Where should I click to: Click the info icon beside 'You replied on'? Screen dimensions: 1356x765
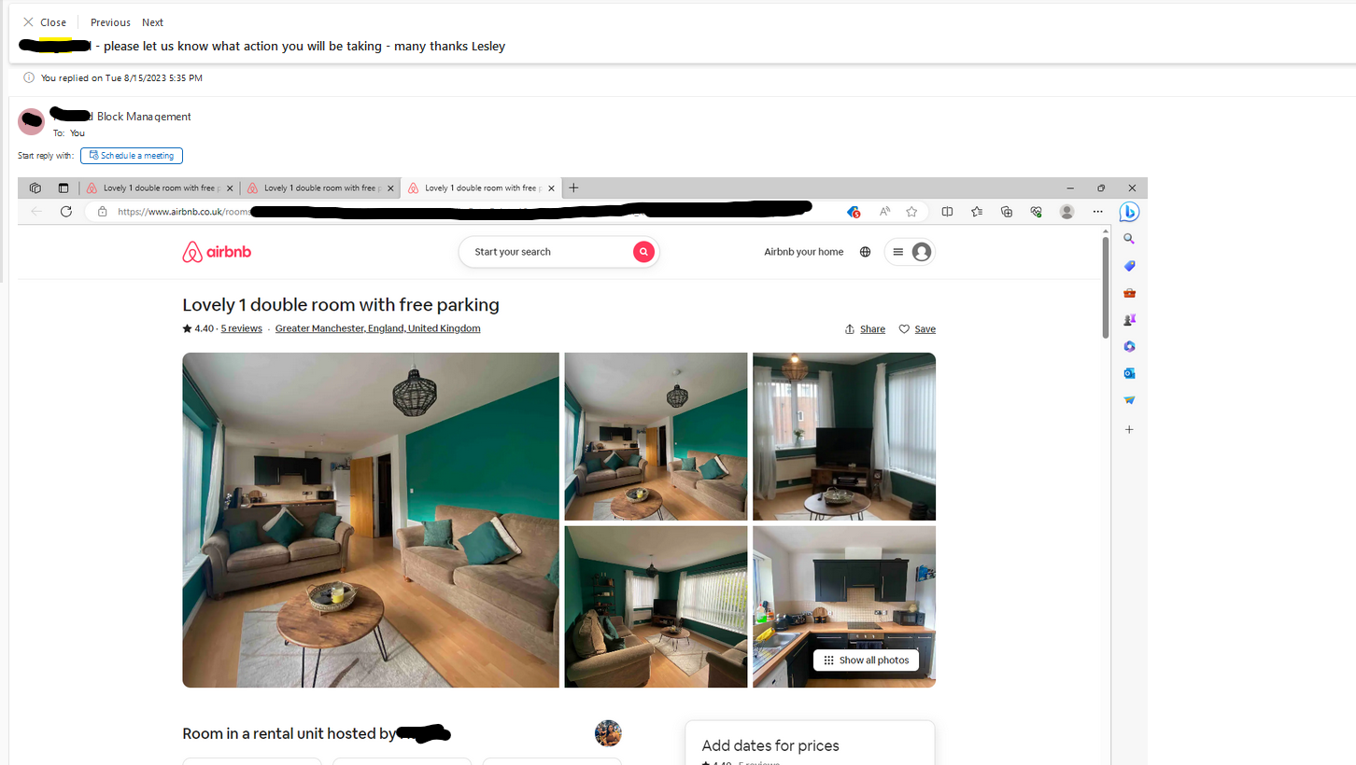click(29, 77)
